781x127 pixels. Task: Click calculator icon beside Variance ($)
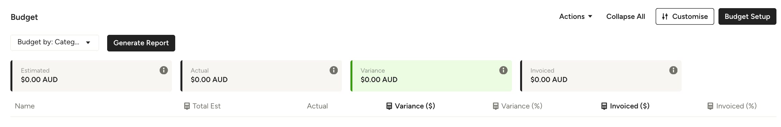click(389, 106)
